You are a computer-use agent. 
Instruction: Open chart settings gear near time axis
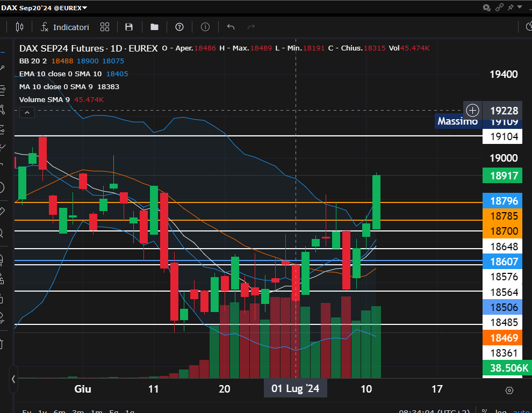pos(509,390)
